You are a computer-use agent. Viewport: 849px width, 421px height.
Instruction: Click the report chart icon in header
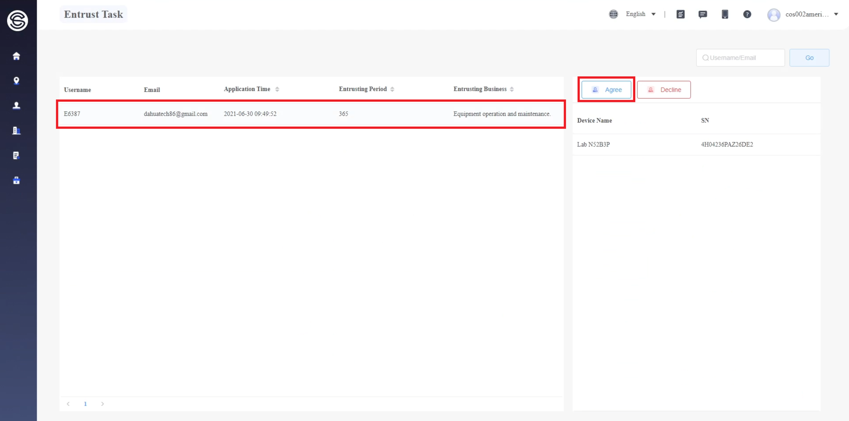click(680, 14)
